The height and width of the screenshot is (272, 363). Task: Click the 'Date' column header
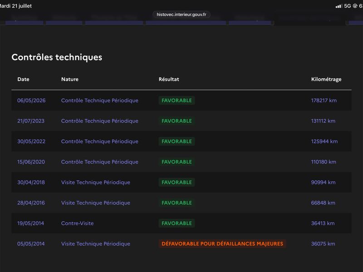pyautogui.click(x=23, y=79)
